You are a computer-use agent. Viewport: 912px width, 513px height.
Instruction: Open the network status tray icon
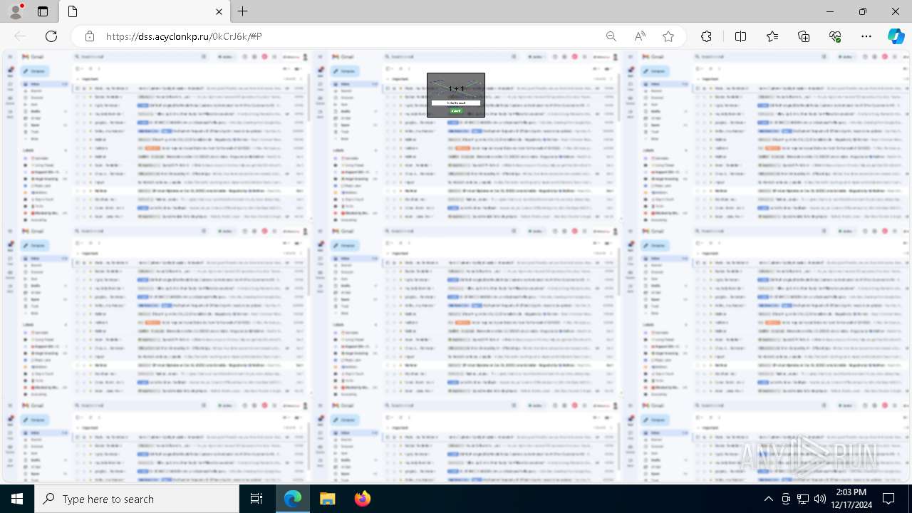[803, 499]
